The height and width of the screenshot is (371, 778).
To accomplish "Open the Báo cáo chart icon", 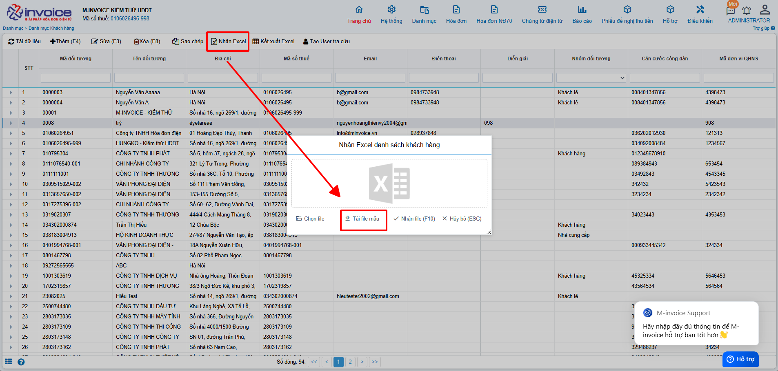I will [x=582, y=10].
